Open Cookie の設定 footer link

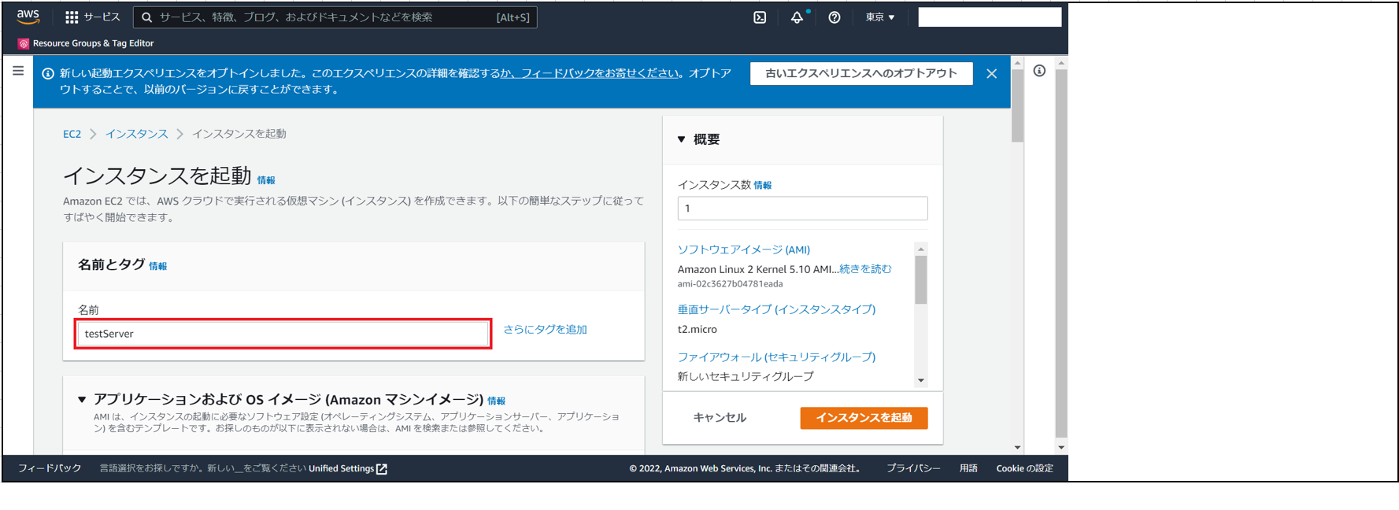point(1024,468)
